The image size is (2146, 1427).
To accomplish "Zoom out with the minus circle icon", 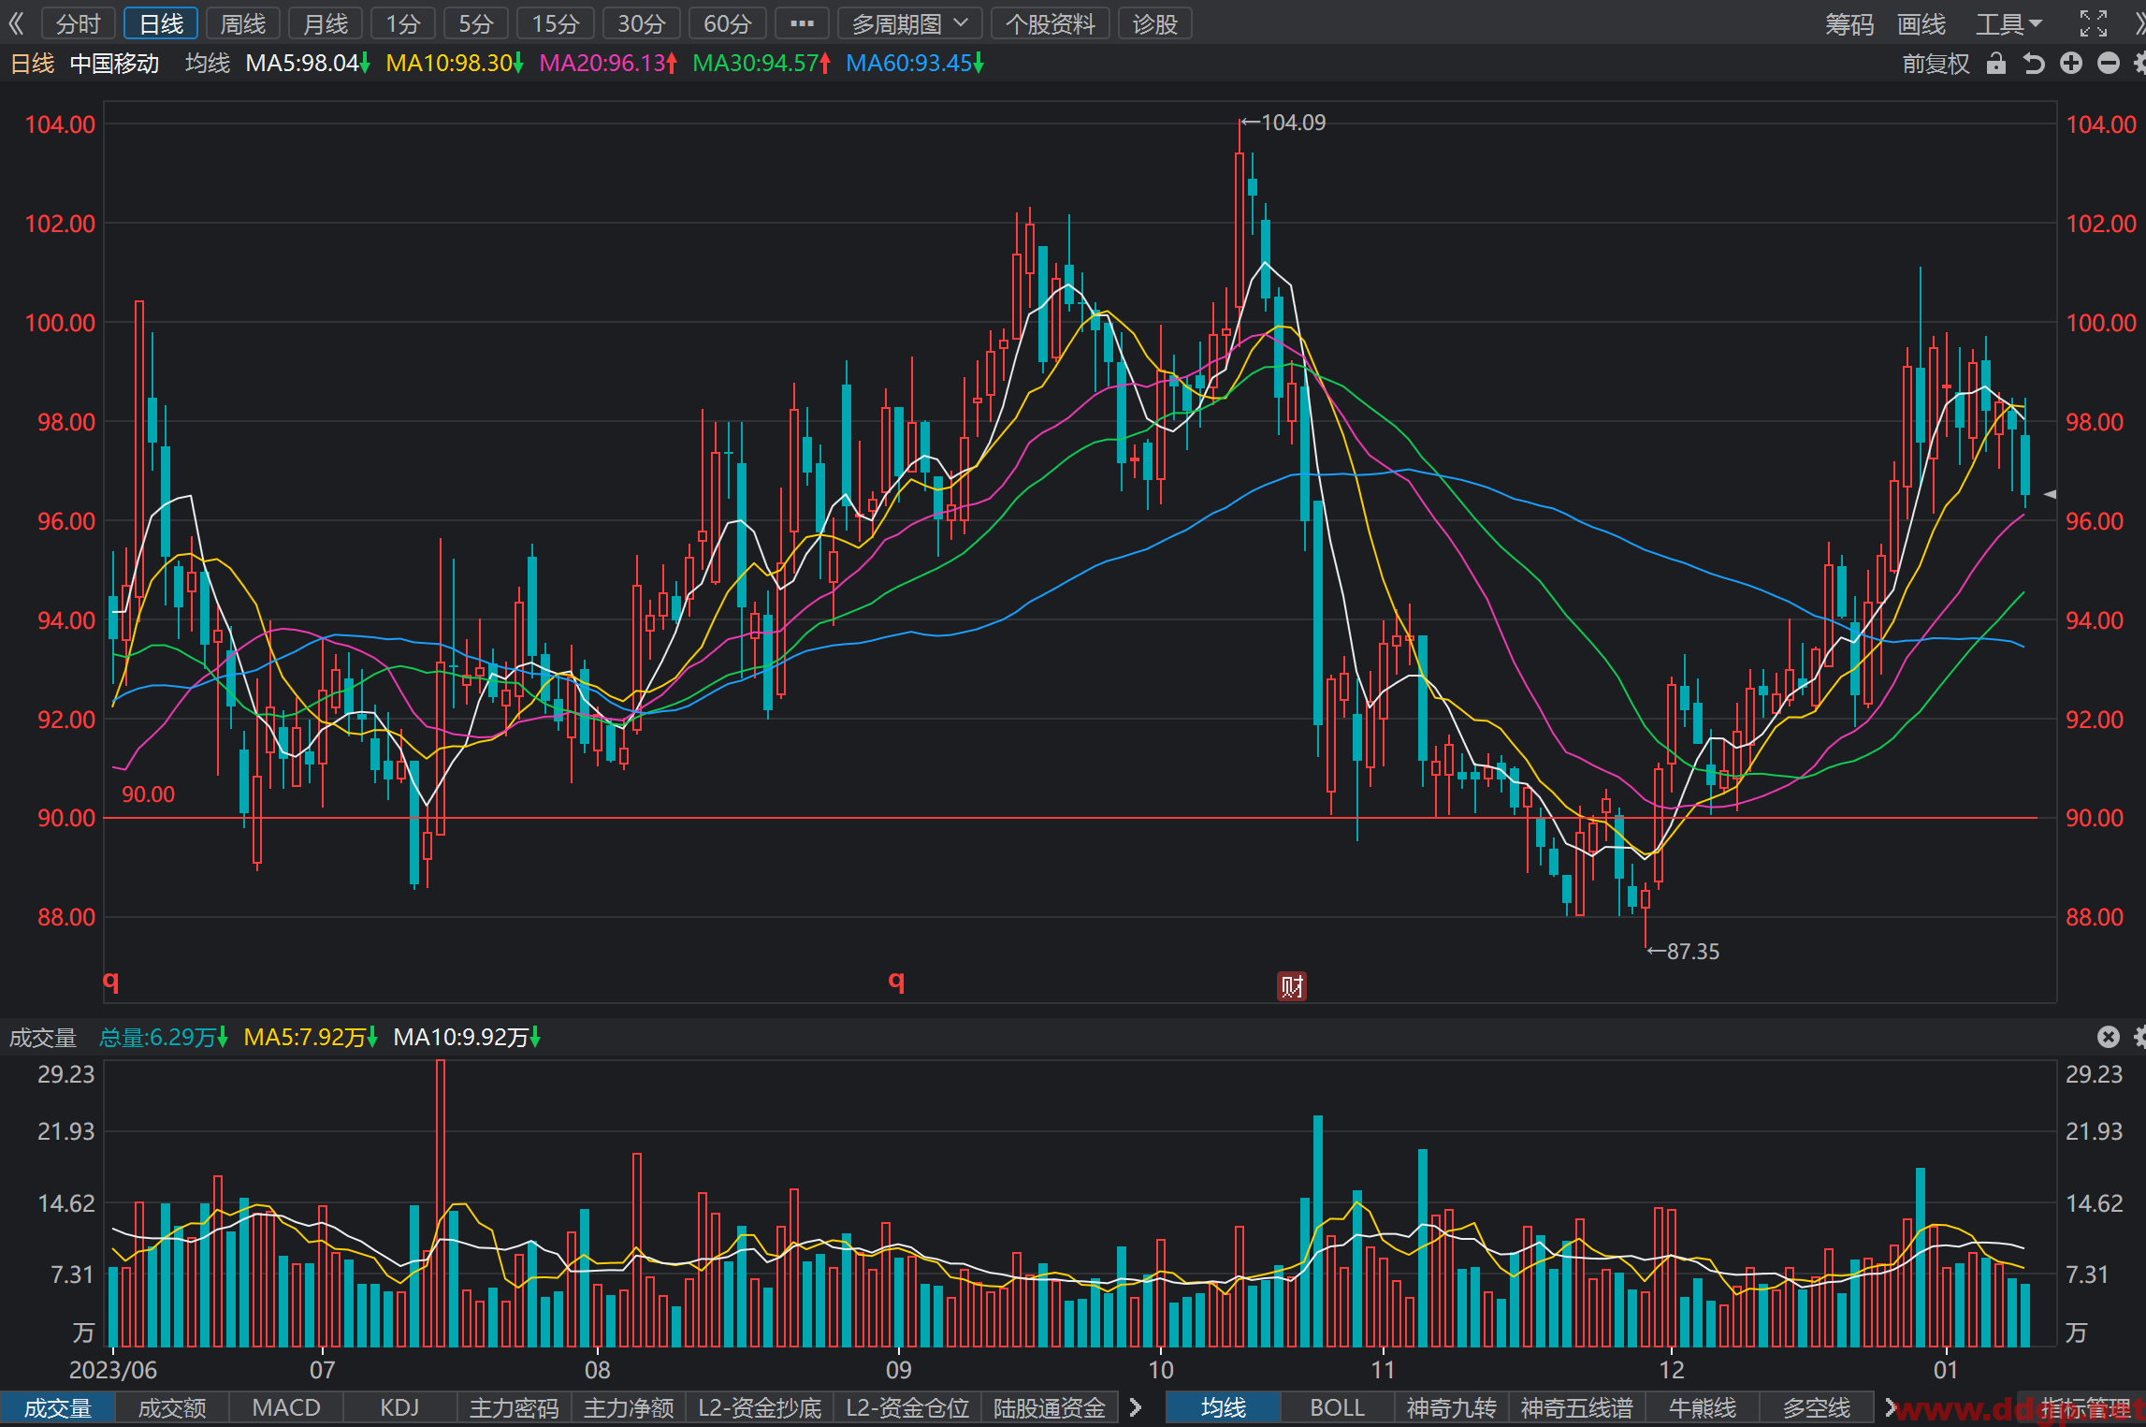I will click(x=2109, y=63).
